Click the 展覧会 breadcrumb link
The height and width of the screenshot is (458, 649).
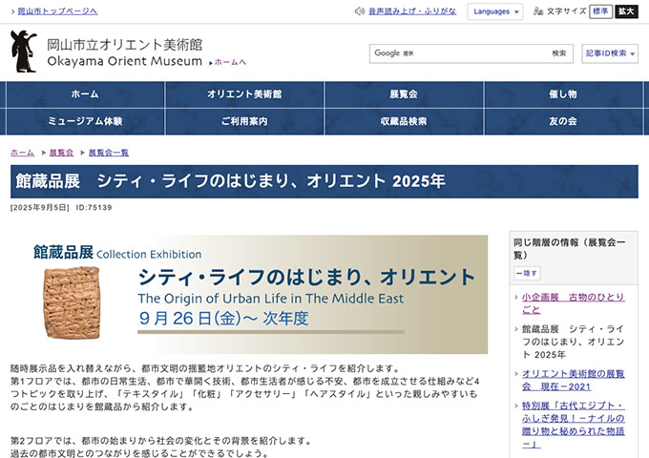[61, 153]
